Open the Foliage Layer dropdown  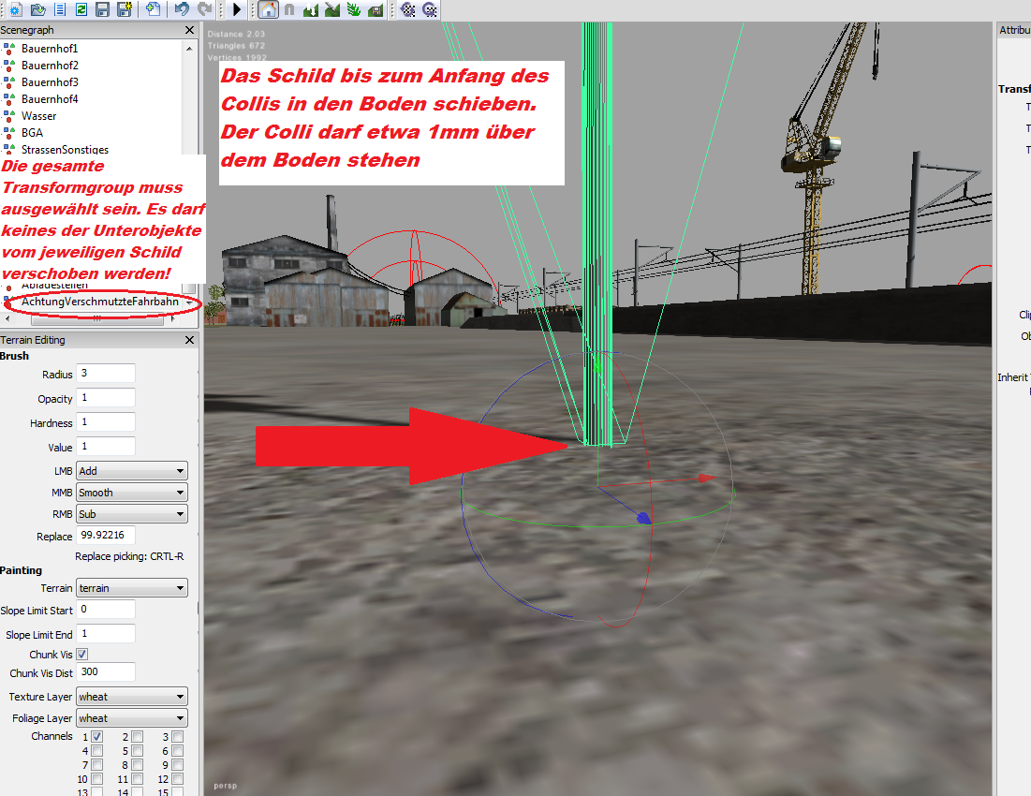(132, 718)
